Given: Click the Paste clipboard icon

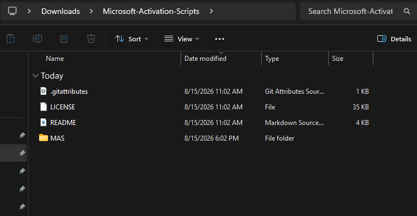Looking at the screenshot, I should click(x=11, y=39).
